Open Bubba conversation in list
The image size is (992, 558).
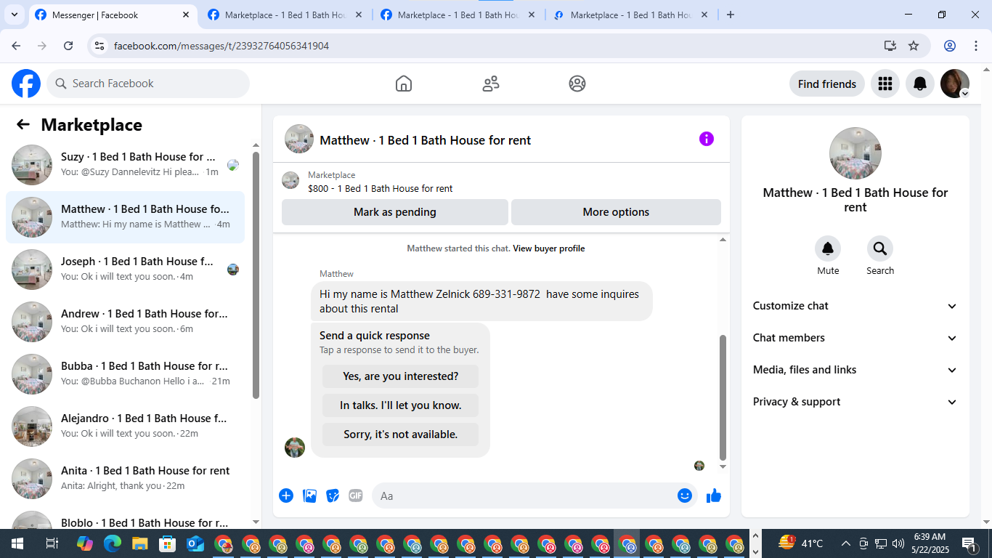(x=125, y=374)
